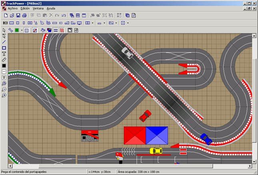Open the Edición menu
The image size is (258, 175).
click(25, 8)
